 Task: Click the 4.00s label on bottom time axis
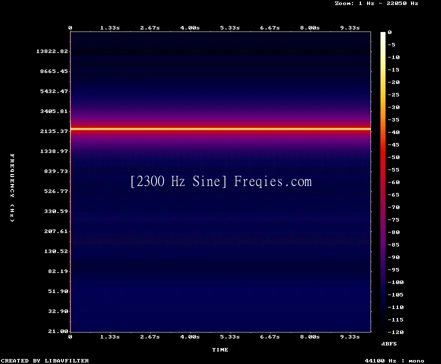(190, 336)
